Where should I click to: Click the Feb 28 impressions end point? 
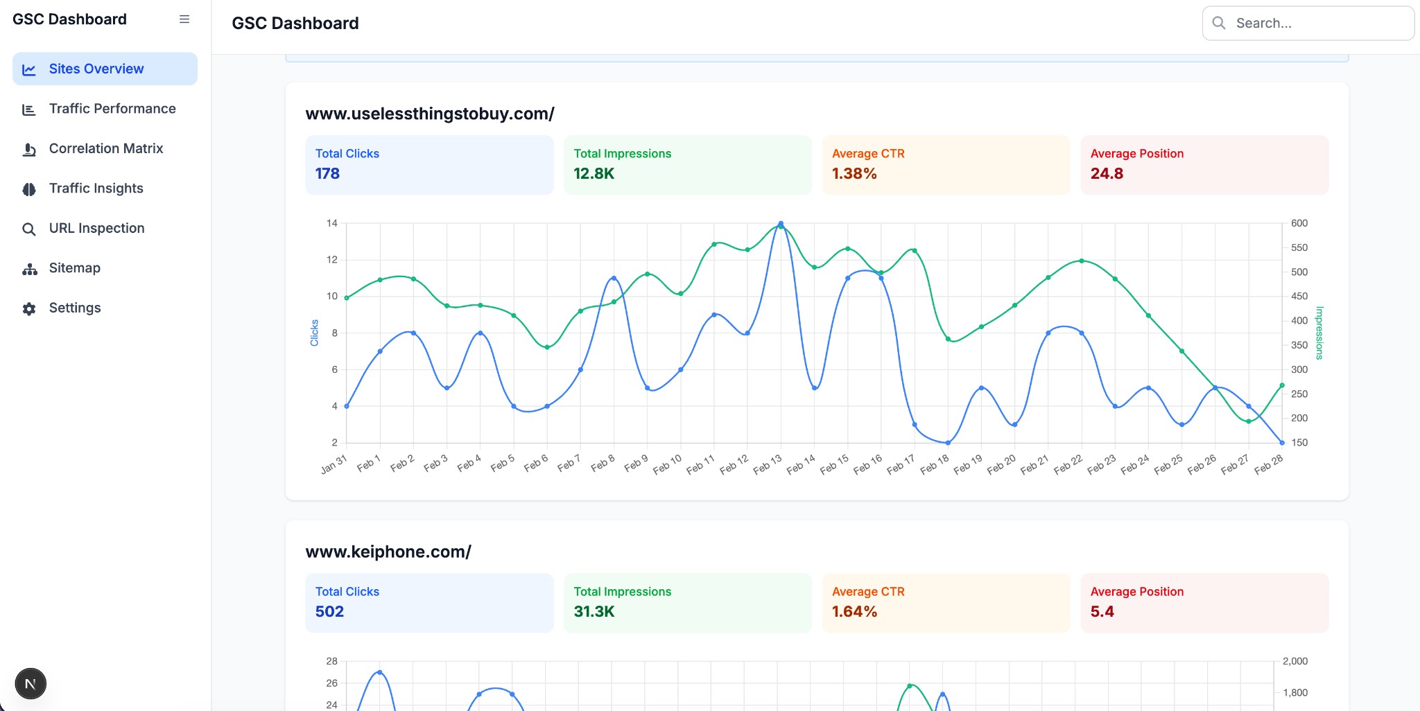tap(1282, 385)
